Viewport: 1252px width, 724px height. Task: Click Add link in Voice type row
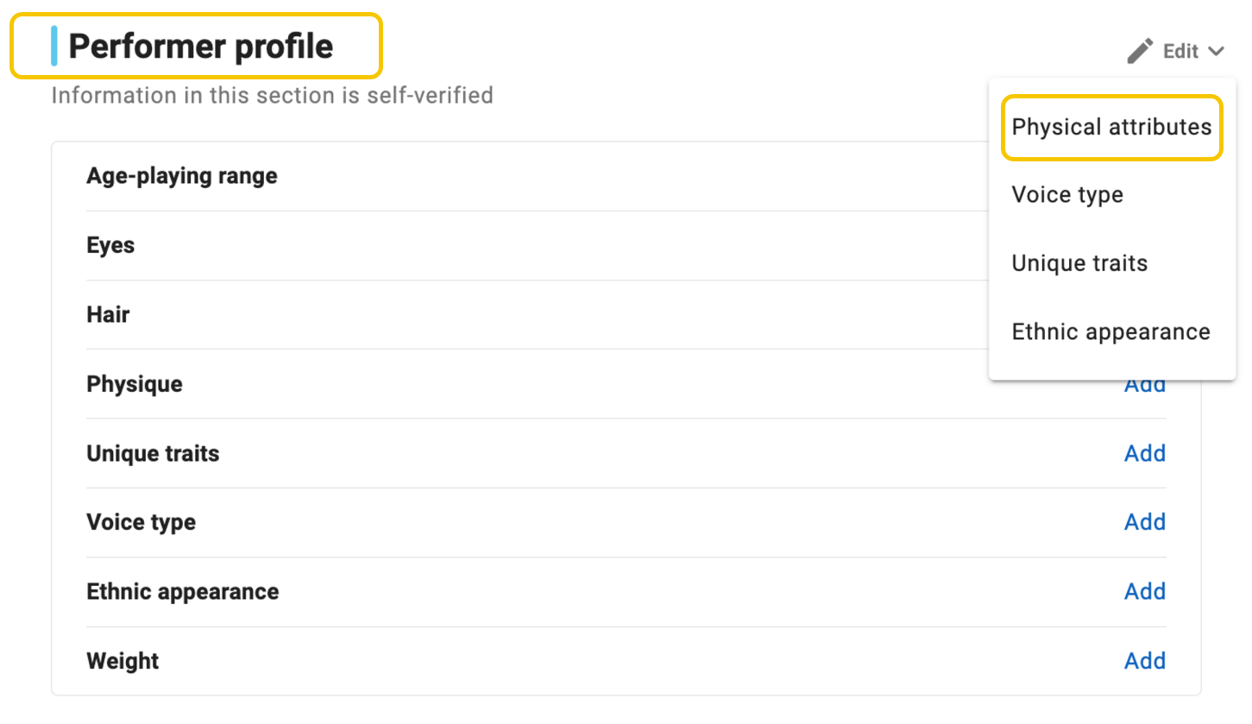pos(1145,522)
